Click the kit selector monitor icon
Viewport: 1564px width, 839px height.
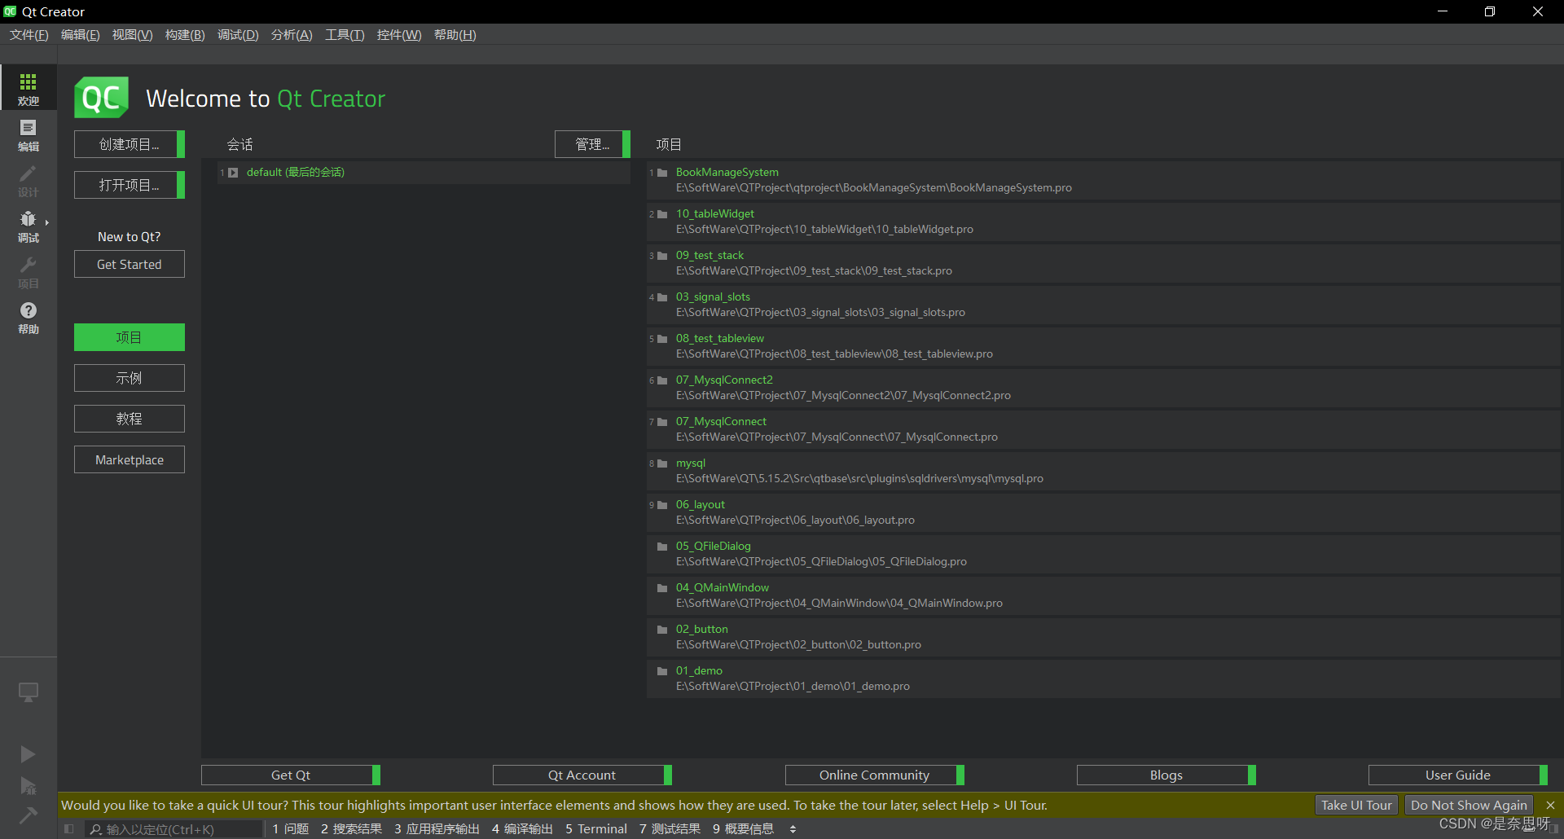click(x=29, y=692)
